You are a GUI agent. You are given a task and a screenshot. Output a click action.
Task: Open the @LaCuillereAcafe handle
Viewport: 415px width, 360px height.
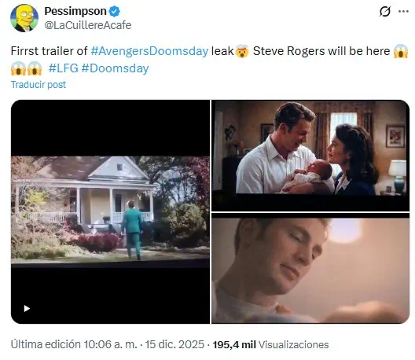pyautogui.click(x=88, y=25)
